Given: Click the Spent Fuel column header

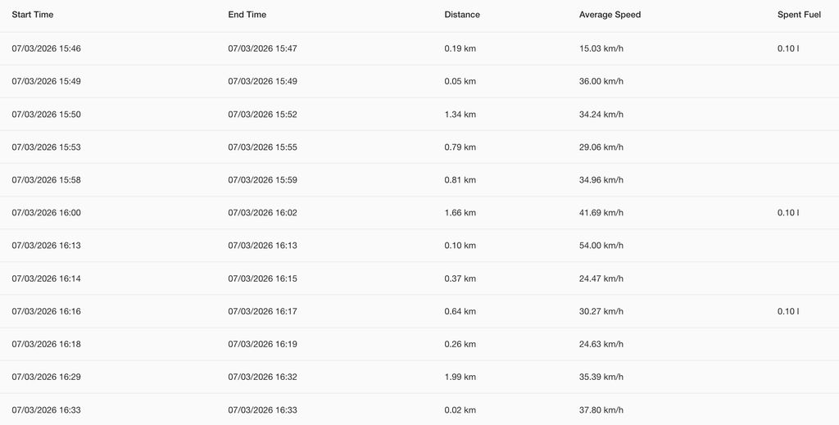Looking at the screenshot, I should (799, 15).
